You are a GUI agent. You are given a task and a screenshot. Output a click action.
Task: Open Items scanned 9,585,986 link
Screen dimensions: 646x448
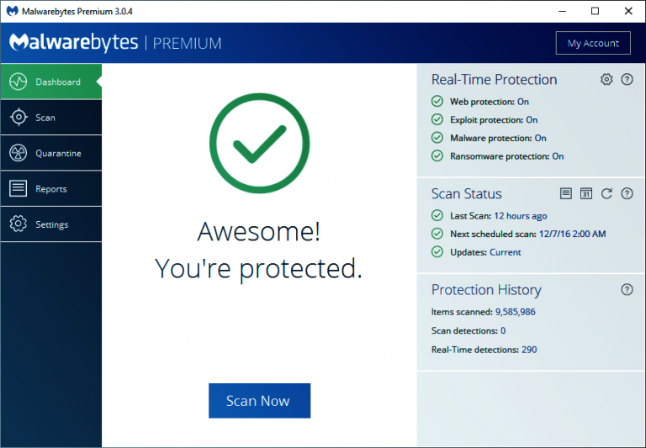pyautogui.click(x=516, y=312)
